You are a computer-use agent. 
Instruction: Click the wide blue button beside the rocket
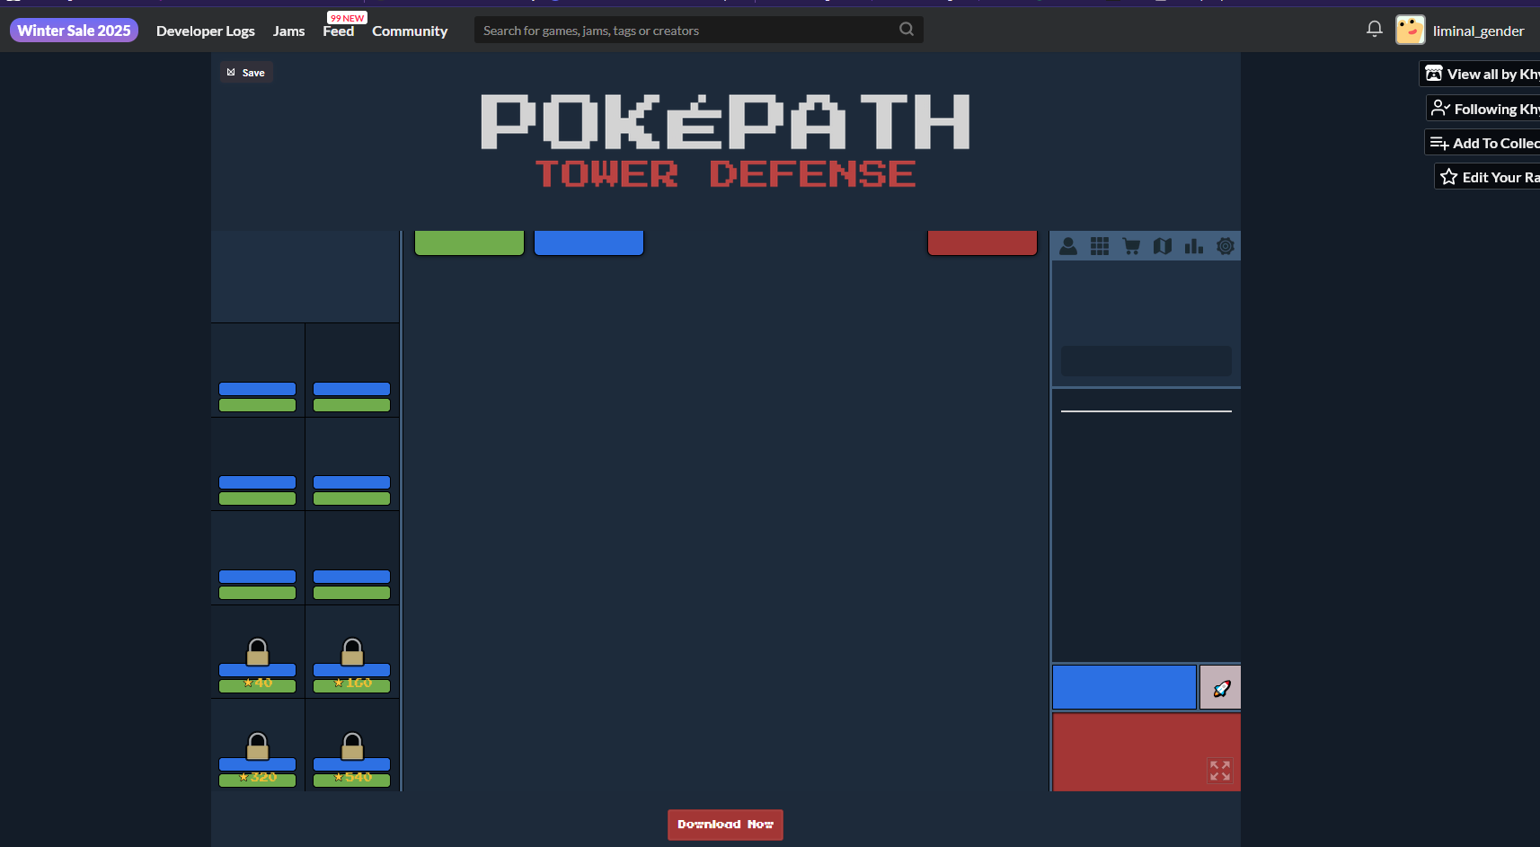click(x=1124, y=687)
